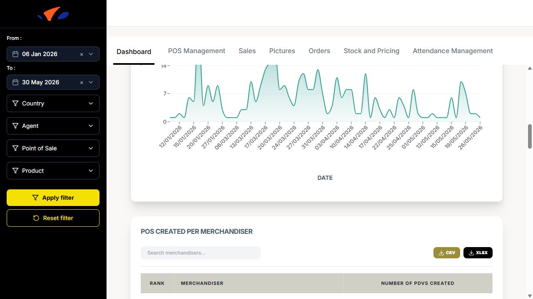Click the funnel icon beside Product

(x=15, y=171)
